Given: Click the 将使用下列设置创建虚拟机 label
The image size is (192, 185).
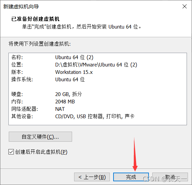Looking at the screenshot, I should pos(39,44).
